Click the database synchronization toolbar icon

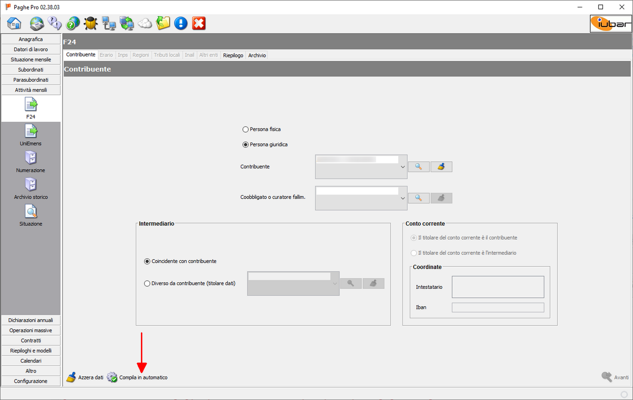click(x=127, y=23)
